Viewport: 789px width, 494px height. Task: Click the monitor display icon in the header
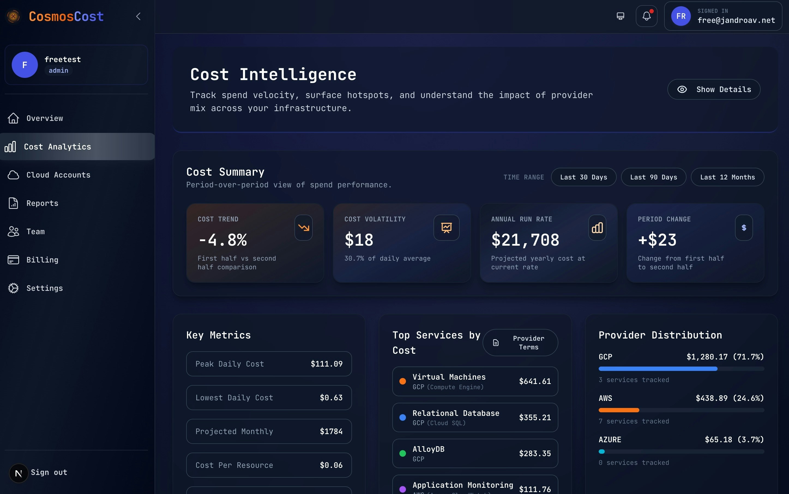tap(620, 16)
